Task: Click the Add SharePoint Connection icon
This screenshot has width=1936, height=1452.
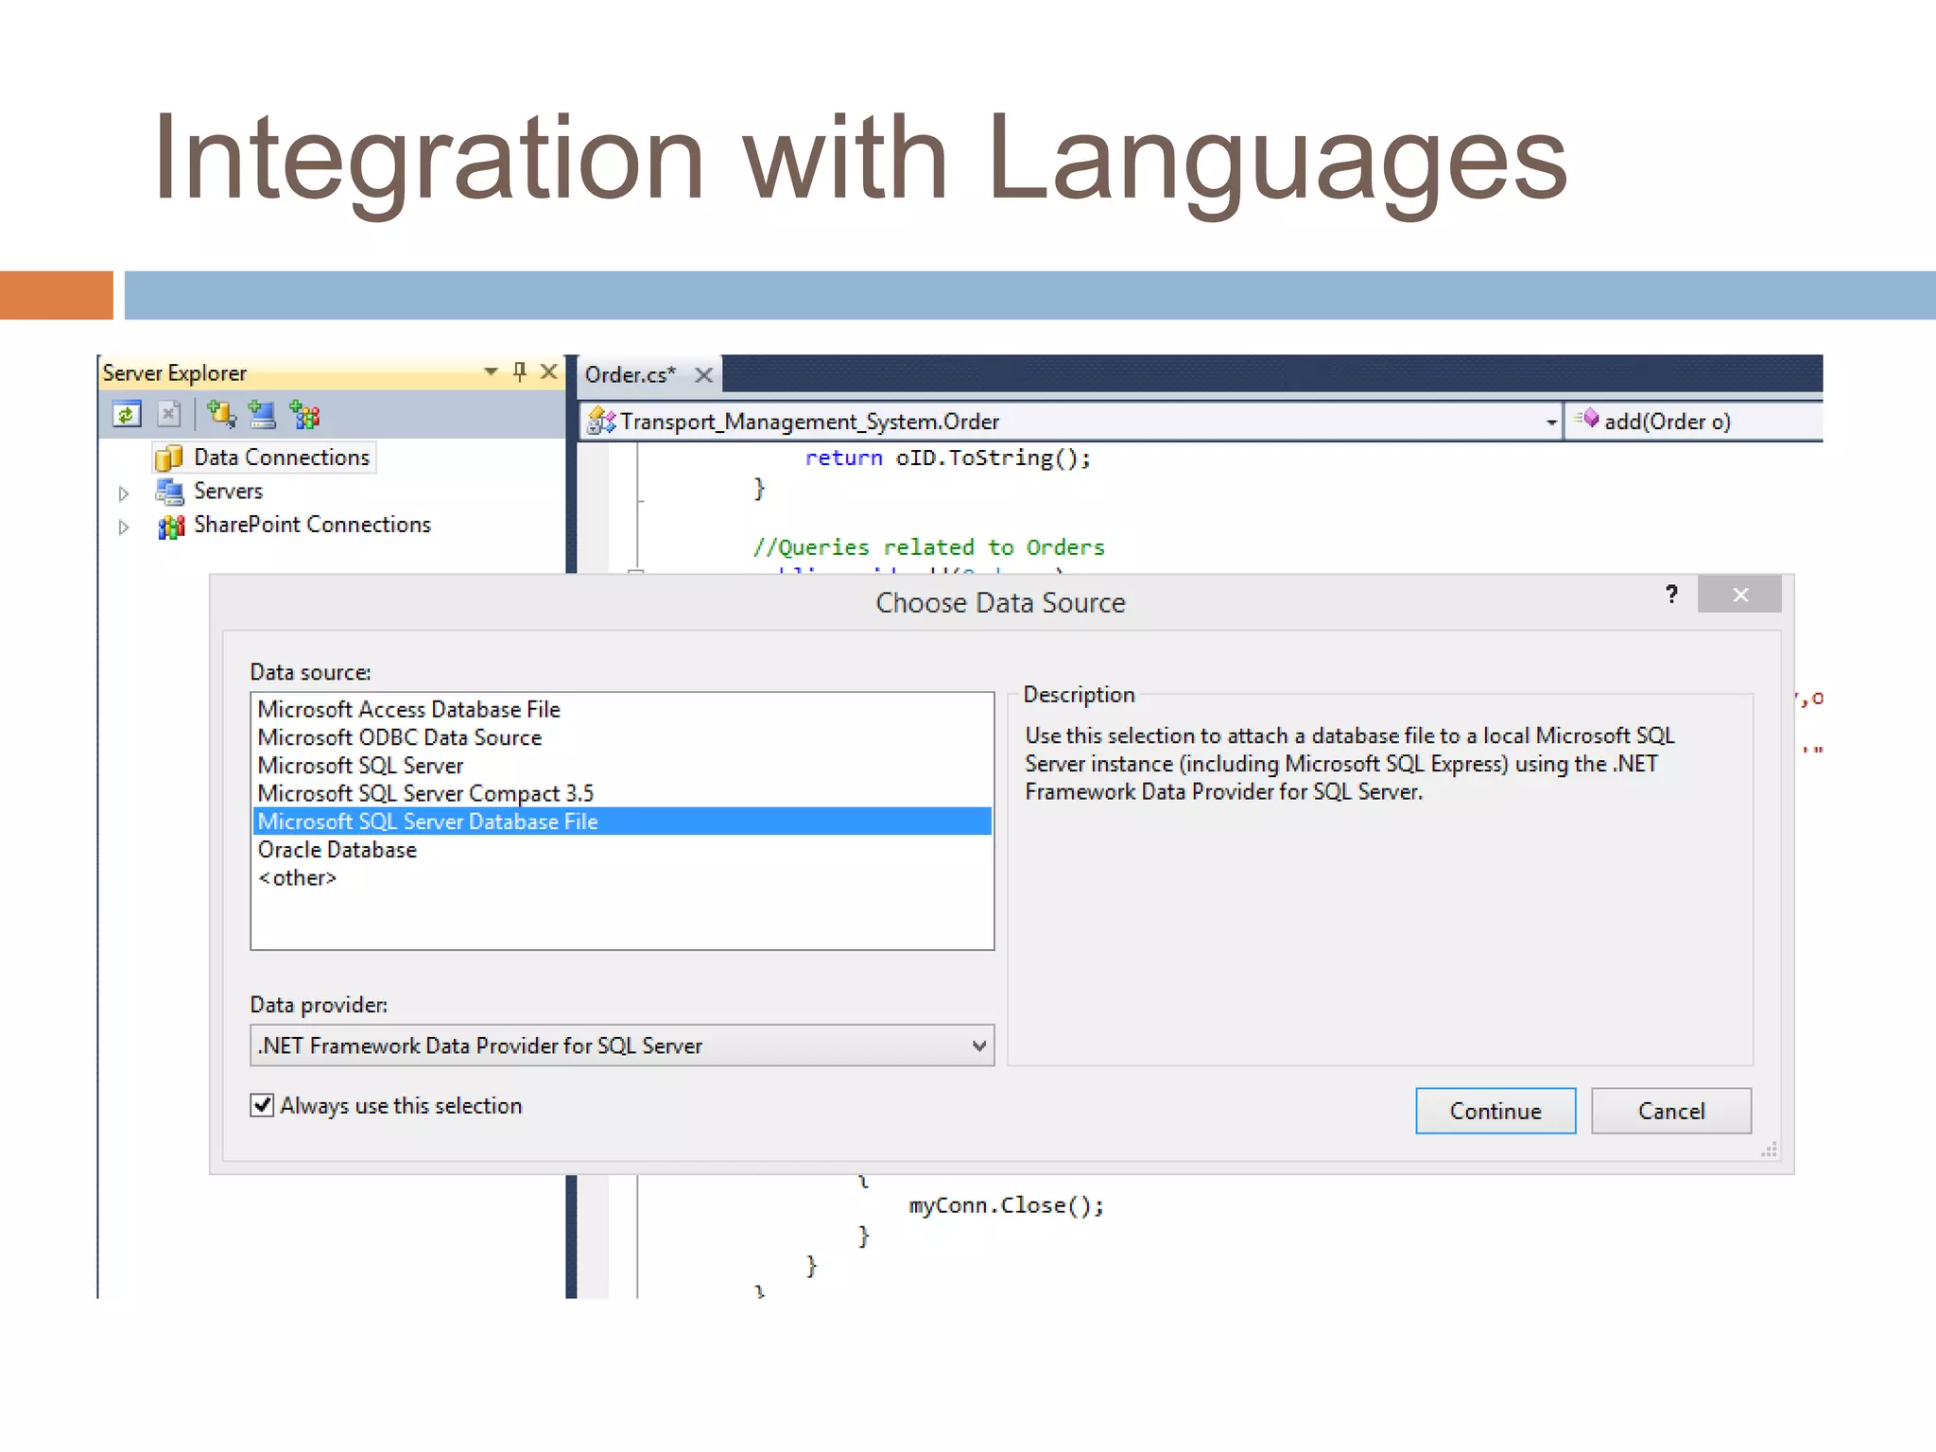Action: pos(304,414)
